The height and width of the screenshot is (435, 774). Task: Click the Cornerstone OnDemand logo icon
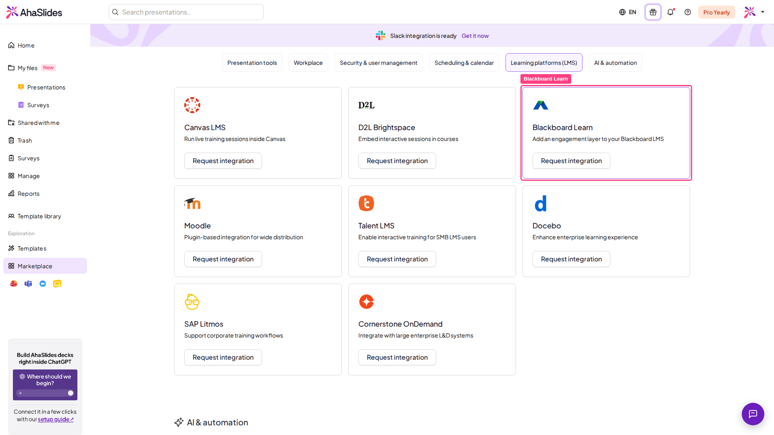(366, 302)
